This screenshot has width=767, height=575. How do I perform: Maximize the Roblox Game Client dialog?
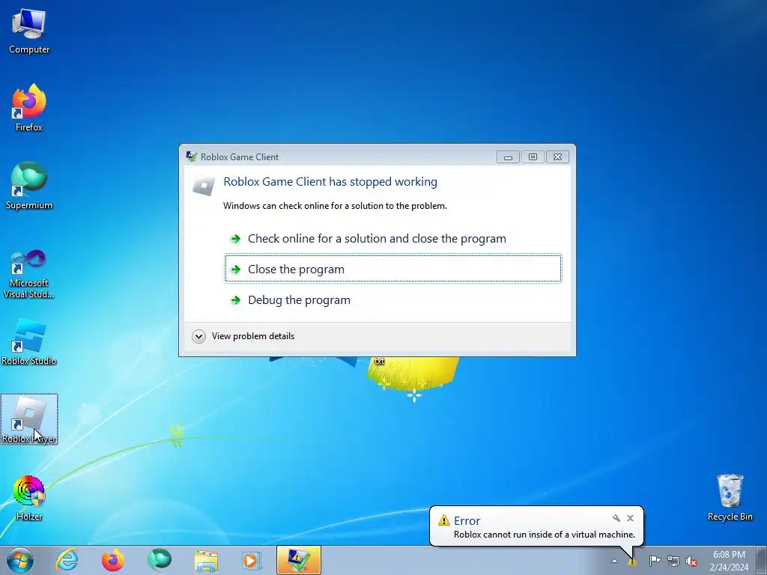point(533,157)
